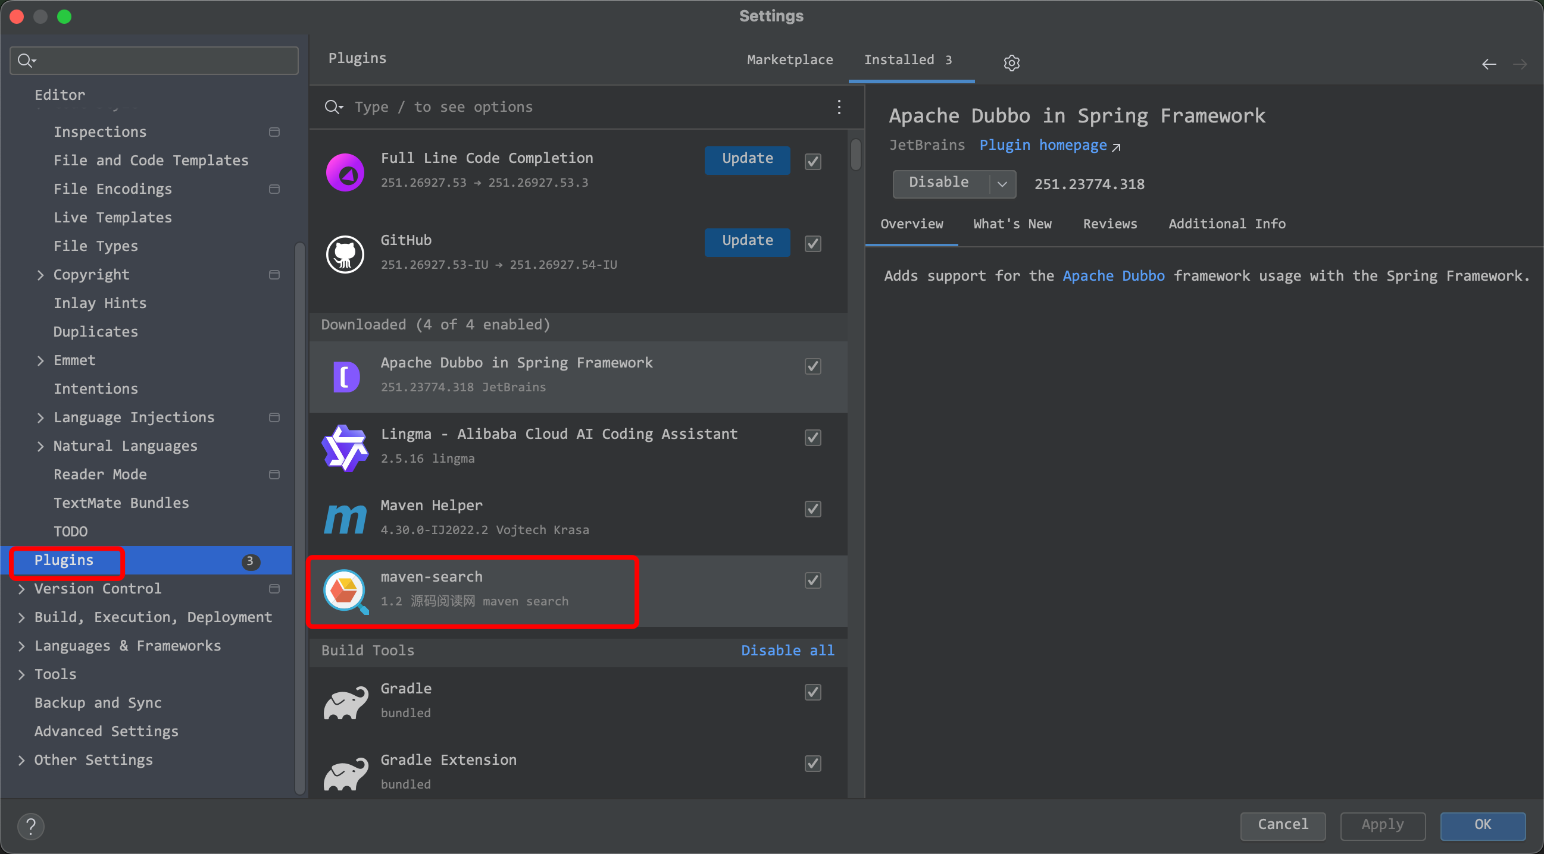Switch to the Installed tab

tap(911, 60)
